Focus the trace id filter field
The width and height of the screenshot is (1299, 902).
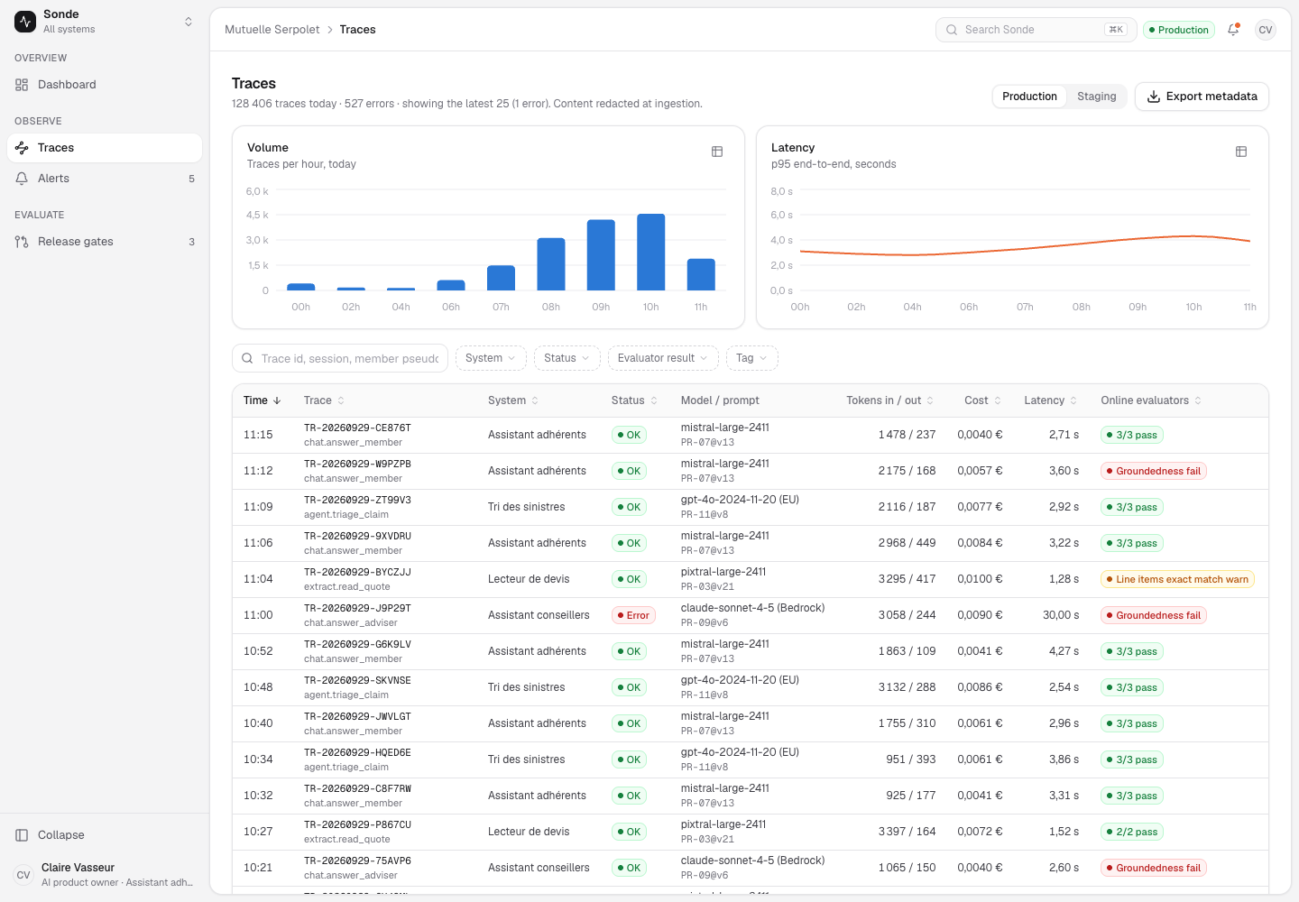point(340,358)
